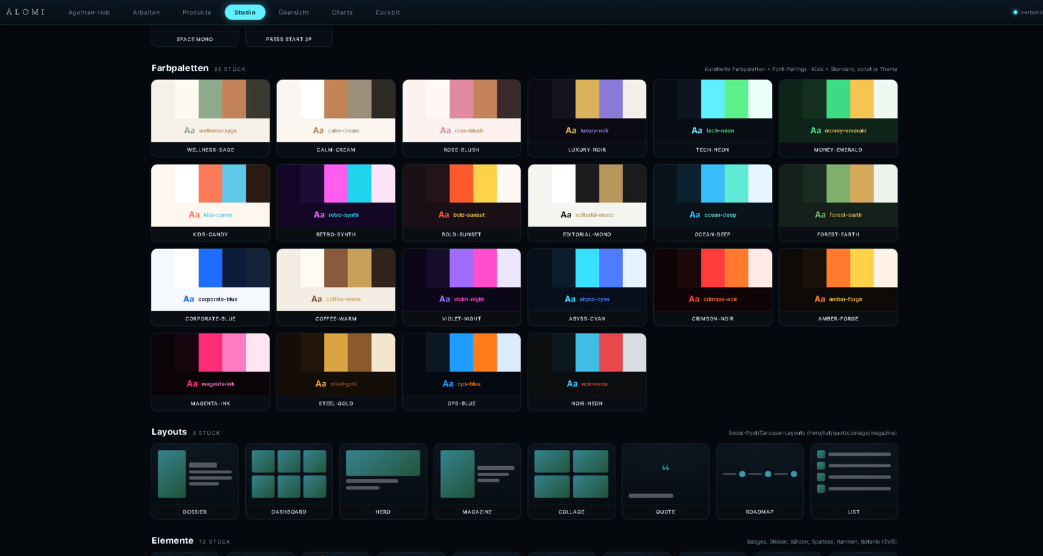Select the kids-candy palette

[211, 203]
